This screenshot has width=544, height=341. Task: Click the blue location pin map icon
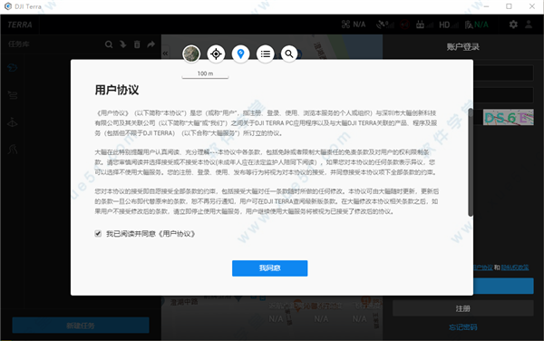tap(240, 54)
